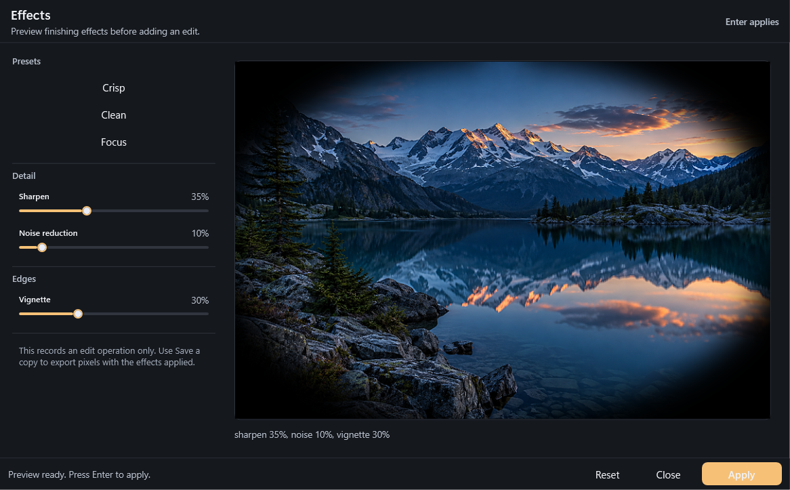Apply the Crisp preset
This screenshot has width=790, height=490.
(x=113, y=87)
